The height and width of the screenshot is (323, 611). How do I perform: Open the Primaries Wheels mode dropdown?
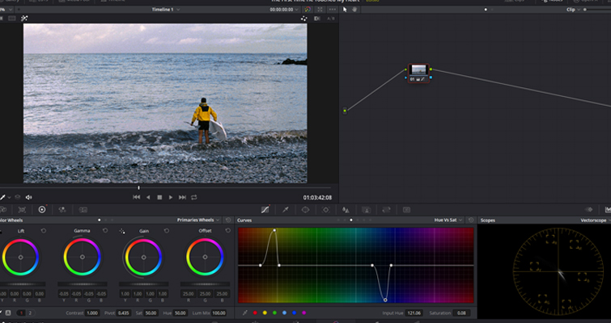pos(198,220)
